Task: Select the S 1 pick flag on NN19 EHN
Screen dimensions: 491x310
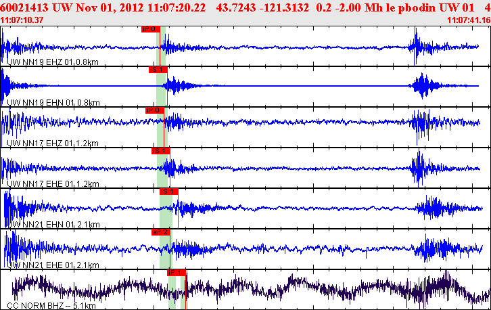Action: [x=157, y=70]
